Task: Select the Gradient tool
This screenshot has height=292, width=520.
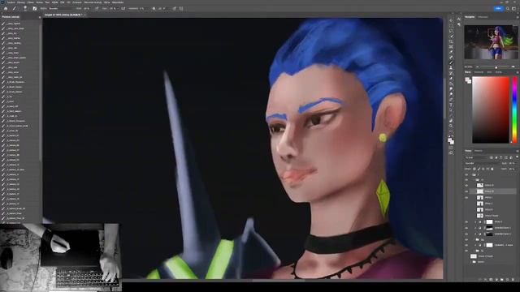Action: tap(451, 84)
